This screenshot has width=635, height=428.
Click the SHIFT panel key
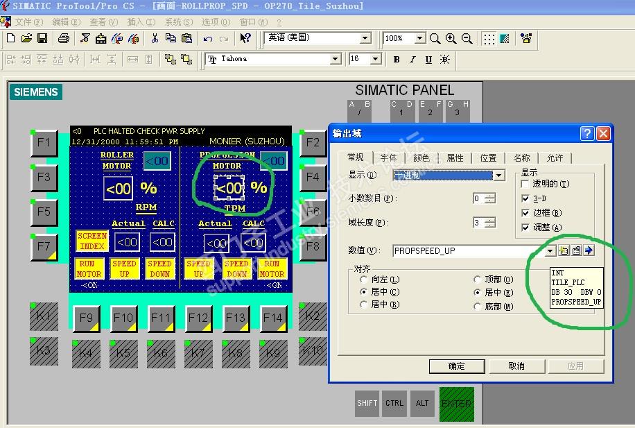point(367,403)
